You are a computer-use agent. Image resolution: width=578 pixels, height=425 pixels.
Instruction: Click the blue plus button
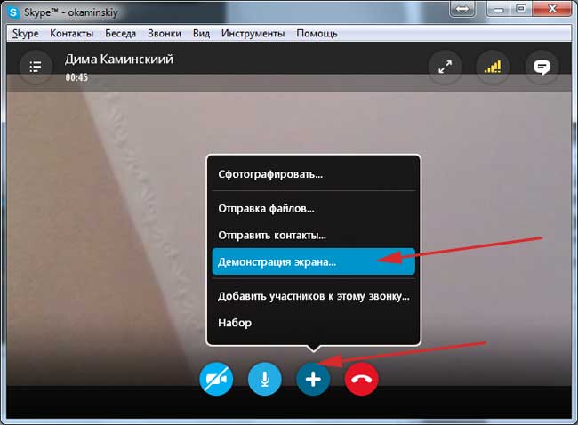[x=312, y=380]
